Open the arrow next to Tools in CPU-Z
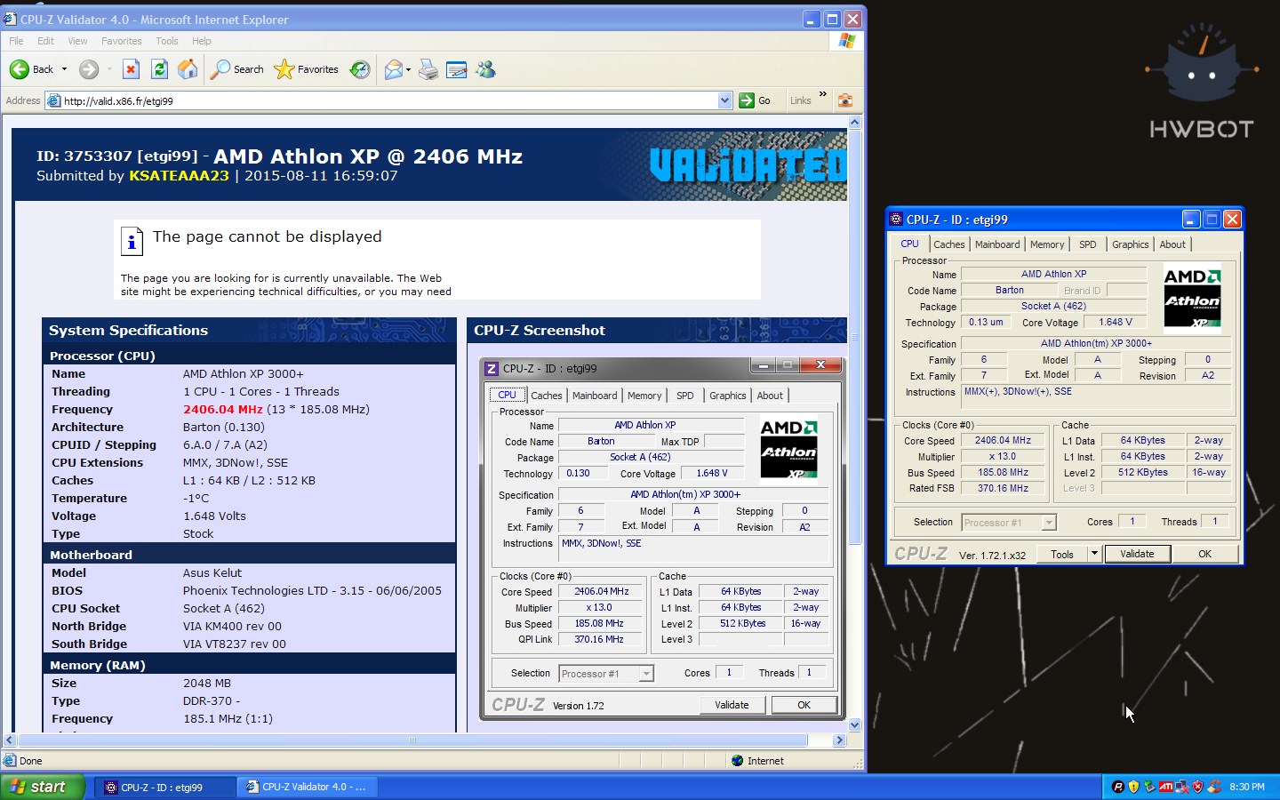This screenshot has width=1280, height=800. pos(1094,554)
